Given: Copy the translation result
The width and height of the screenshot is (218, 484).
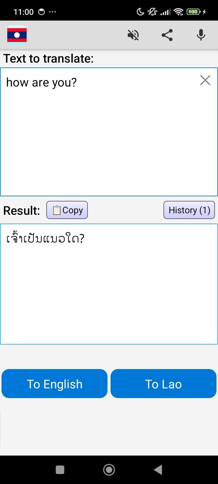Looking at the screenshot, I should 67,210.
